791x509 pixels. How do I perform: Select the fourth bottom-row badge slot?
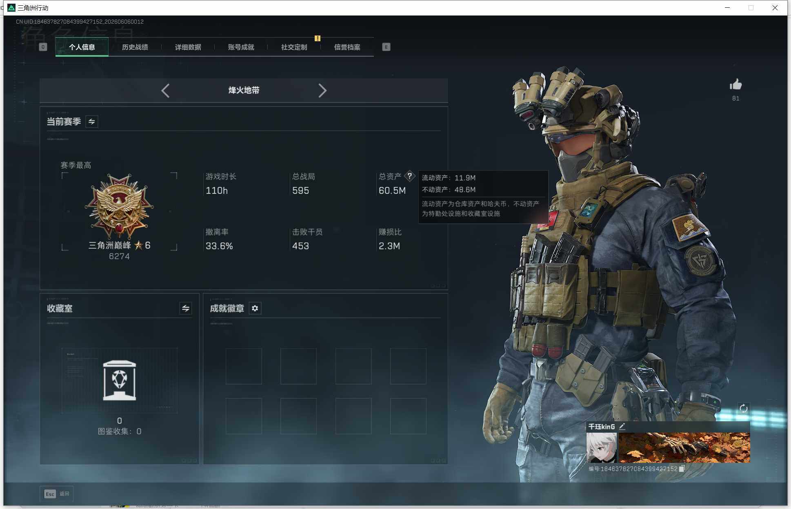pos(408,416)
